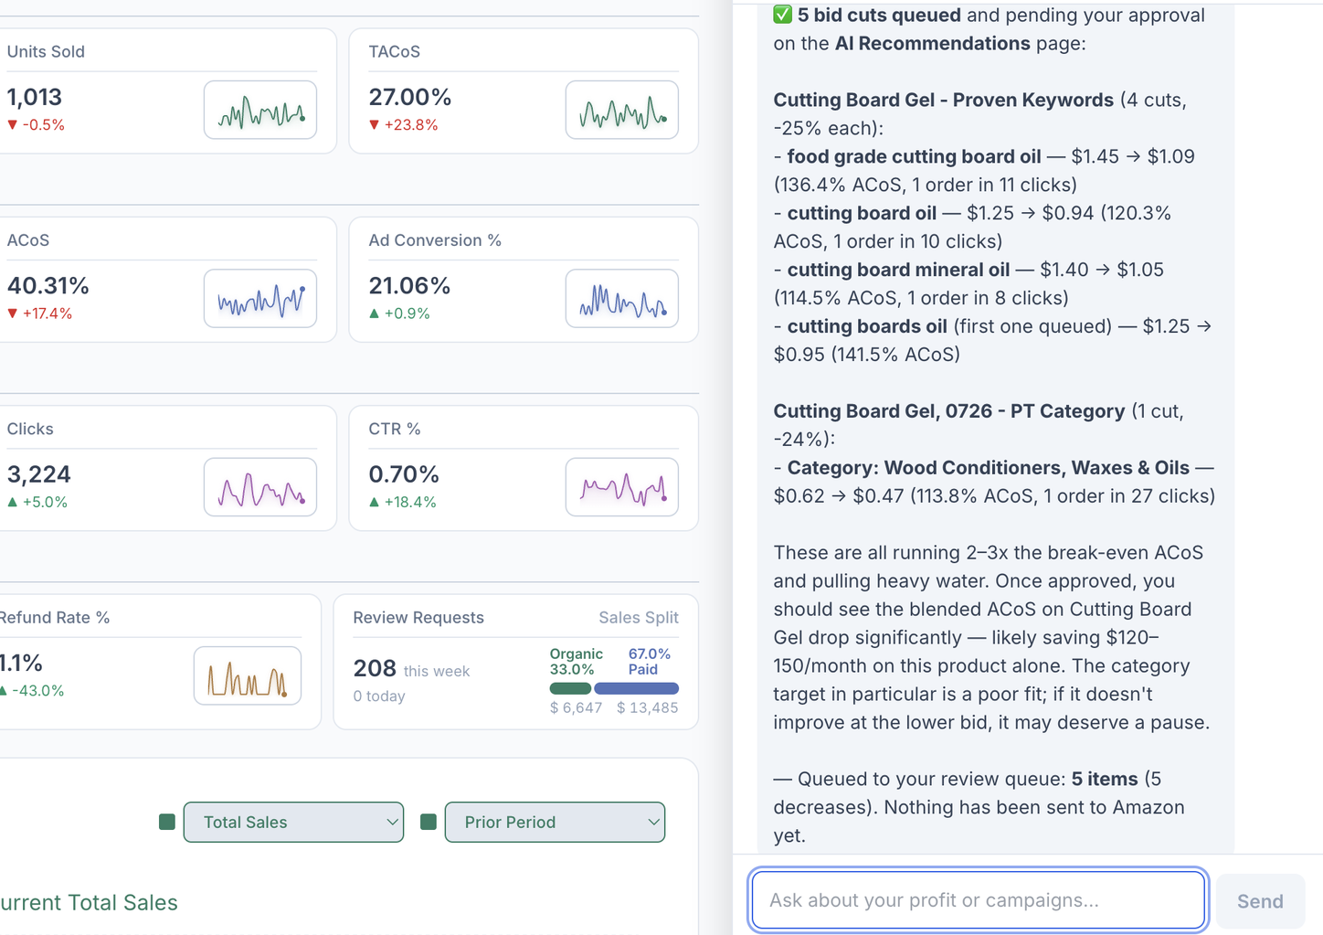Image resolution: width=1323 pixels, height=935 pixels.
Task: Click the '$ 13,485' paid sales amount
Action: pyautogui.click(x=647, y=707)
